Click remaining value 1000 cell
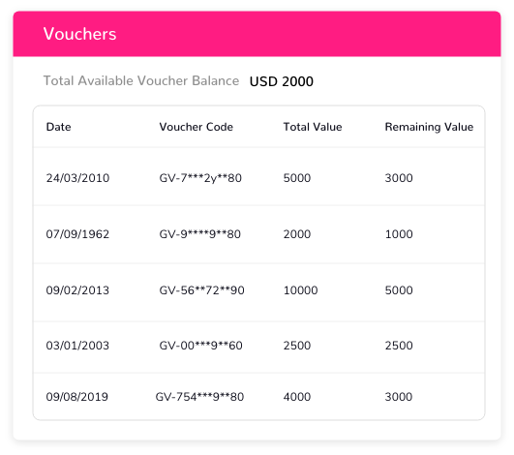The height and width of the screenshot is (455, 514). click(x=399, y=234)
